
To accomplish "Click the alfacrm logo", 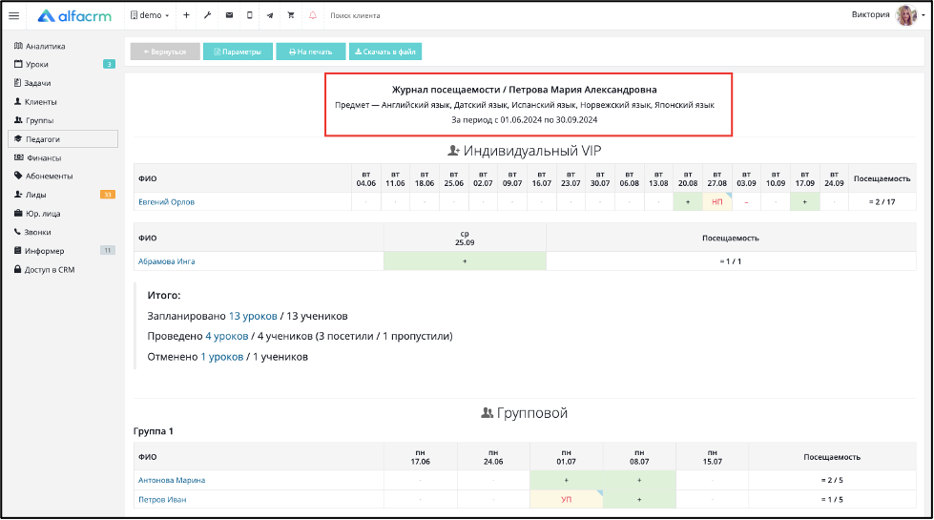I will pyautogui.click(x=74, y=16).
